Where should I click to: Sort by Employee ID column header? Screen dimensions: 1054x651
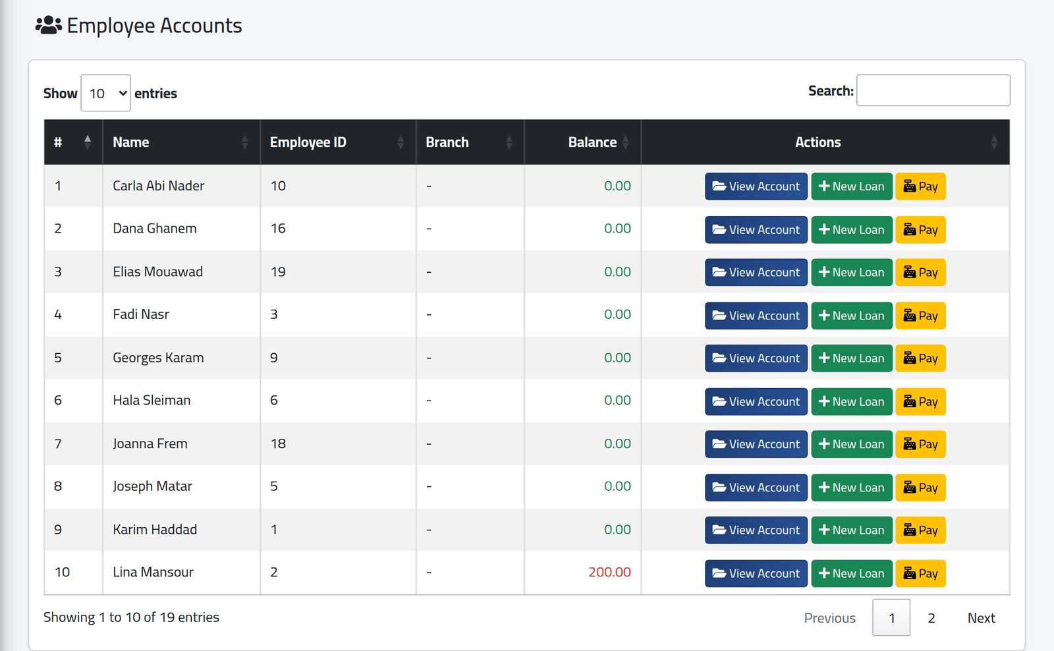(x=338, y=142)
